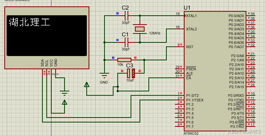Viewport: 265px width, 136px height.
Task: Click pin number 17 at P3.7/RD
Action: coord(253,125)
